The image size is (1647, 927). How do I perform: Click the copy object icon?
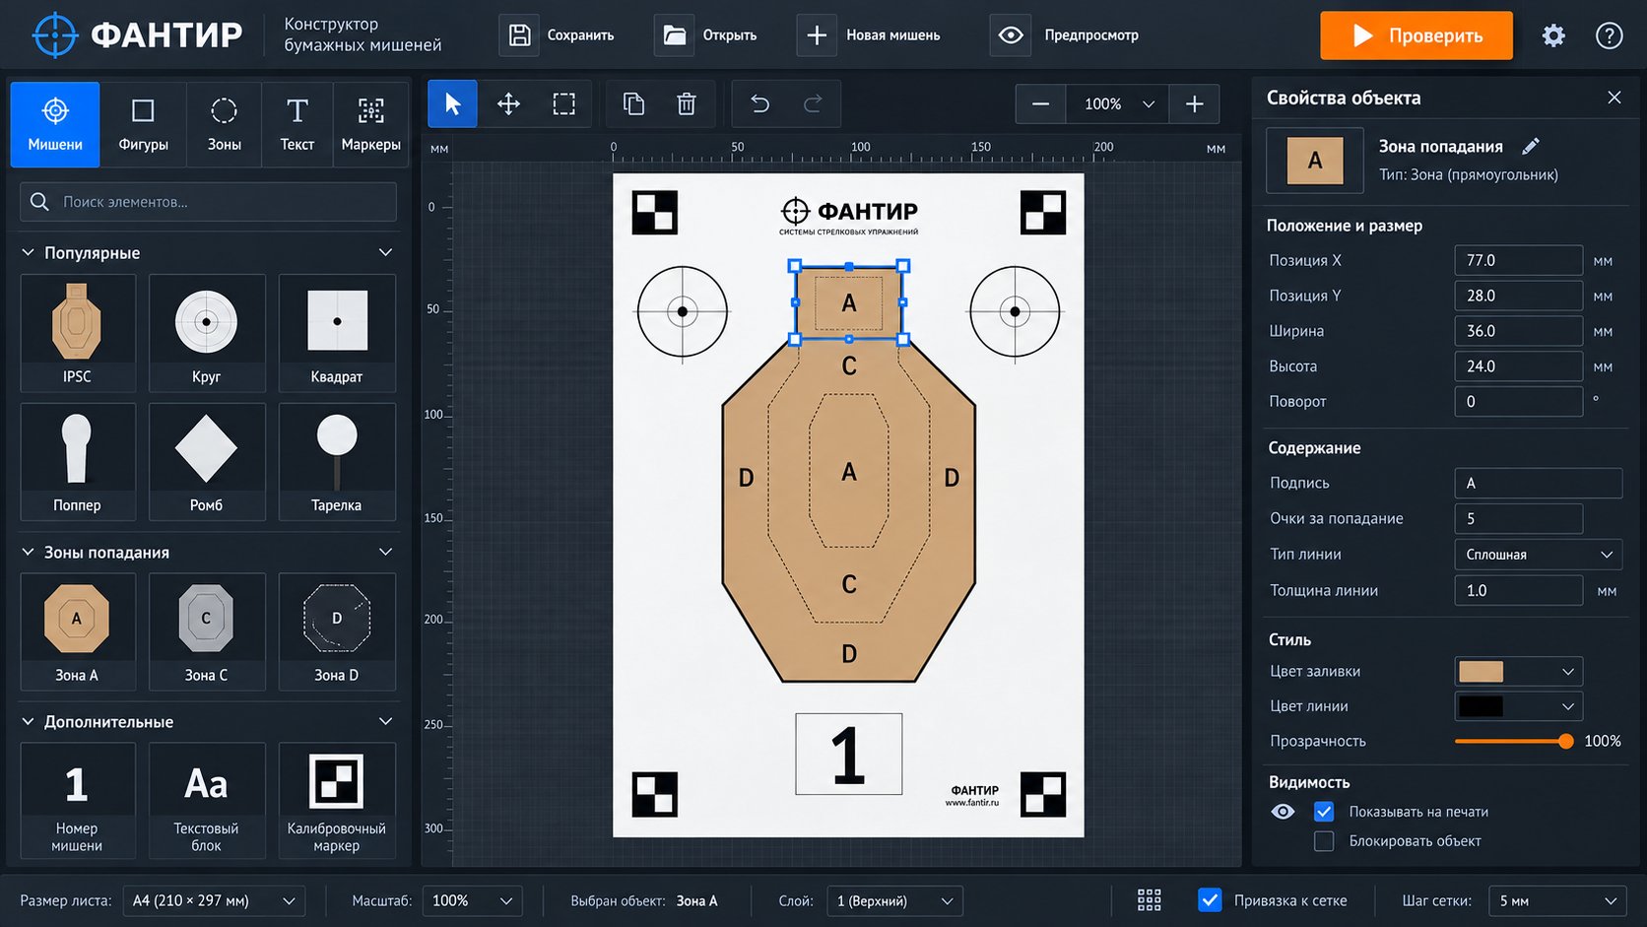pos(633,104)
